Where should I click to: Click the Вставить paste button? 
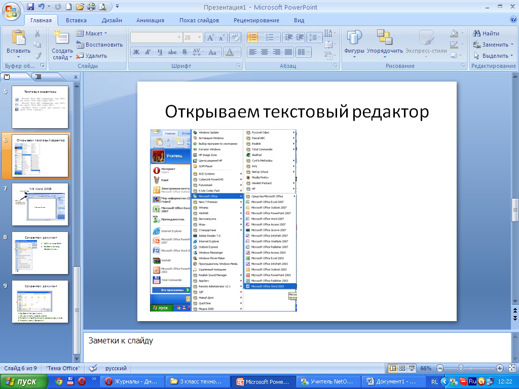tap(19, 45)
